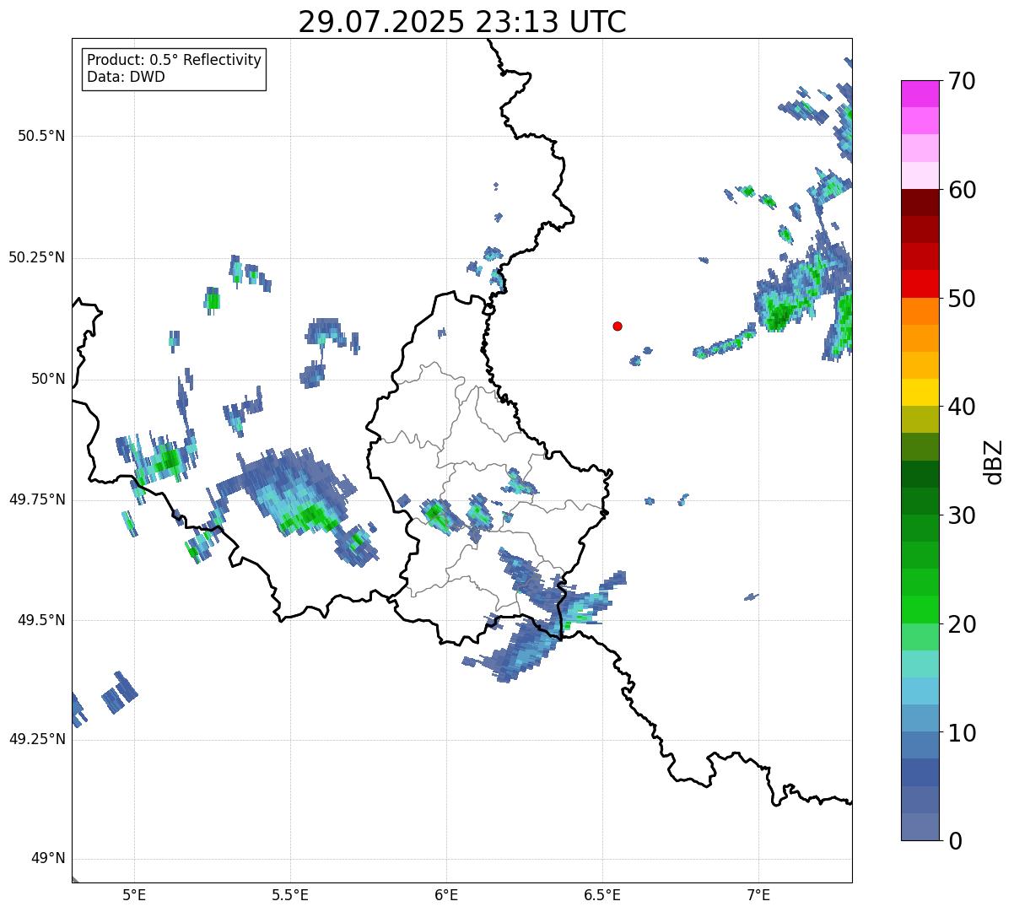
Task: Click the 30 colorbar tick label
Action: 961,515
